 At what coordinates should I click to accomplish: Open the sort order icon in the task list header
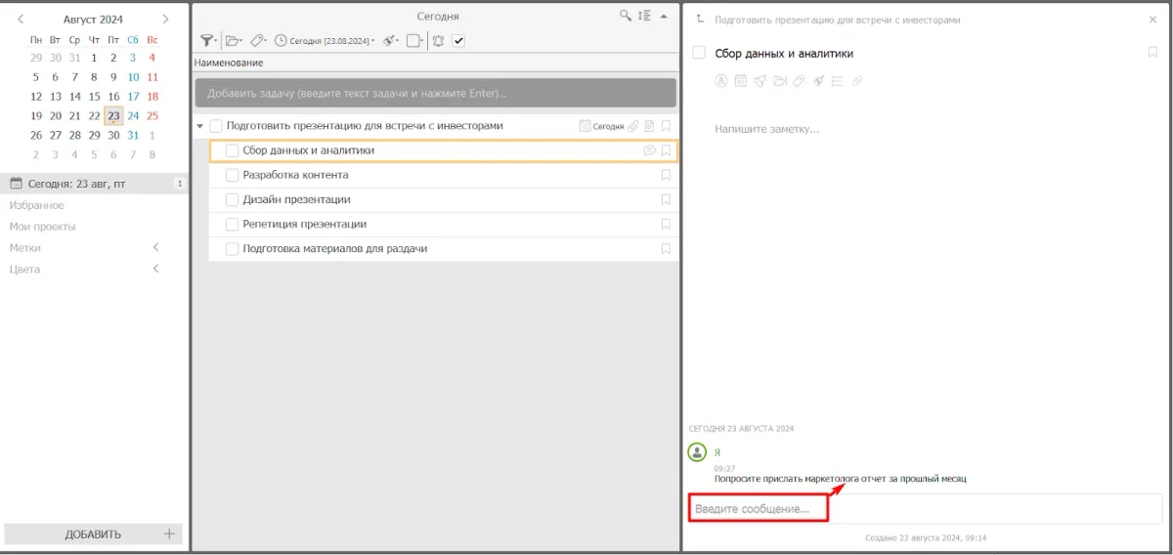[x=644, y=16]
